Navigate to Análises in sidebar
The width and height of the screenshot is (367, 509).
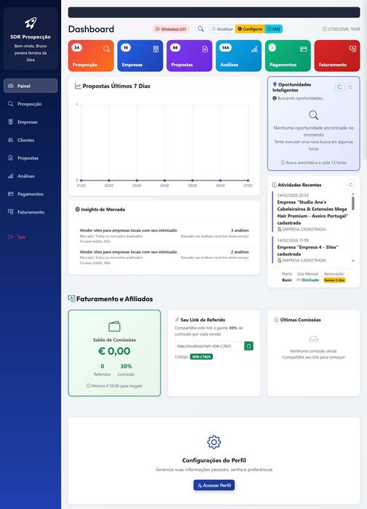31,176
